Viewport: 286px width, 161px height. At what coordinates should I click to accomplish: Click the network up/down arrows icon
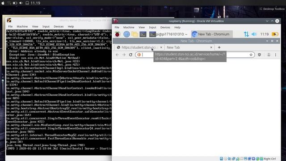click(246, 34)
